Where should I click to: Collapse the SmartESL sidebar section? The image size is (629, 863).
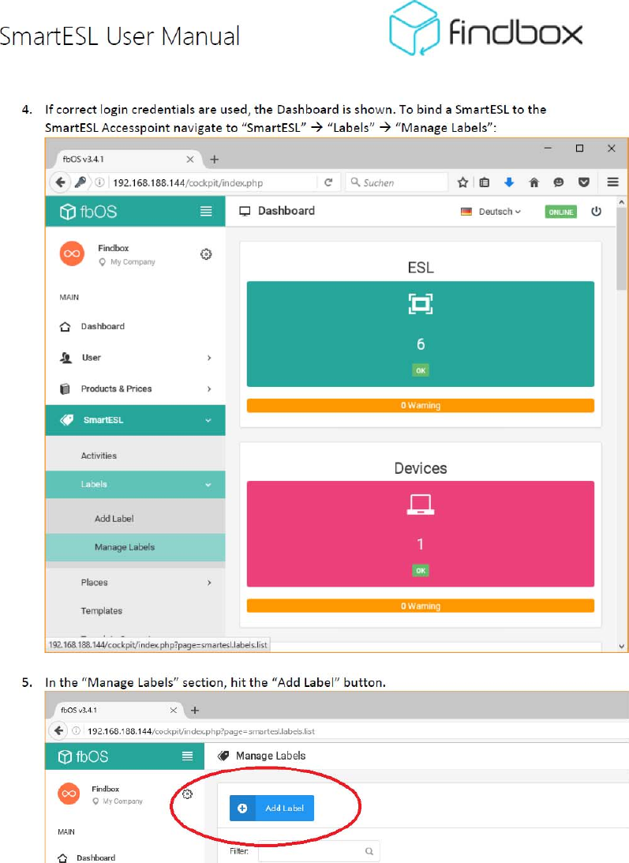(x=136, y=420)
